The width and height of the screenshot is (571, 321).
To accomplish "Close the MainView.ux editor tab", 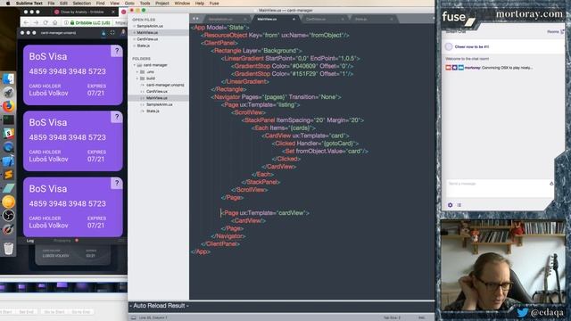I will [294, 19].
